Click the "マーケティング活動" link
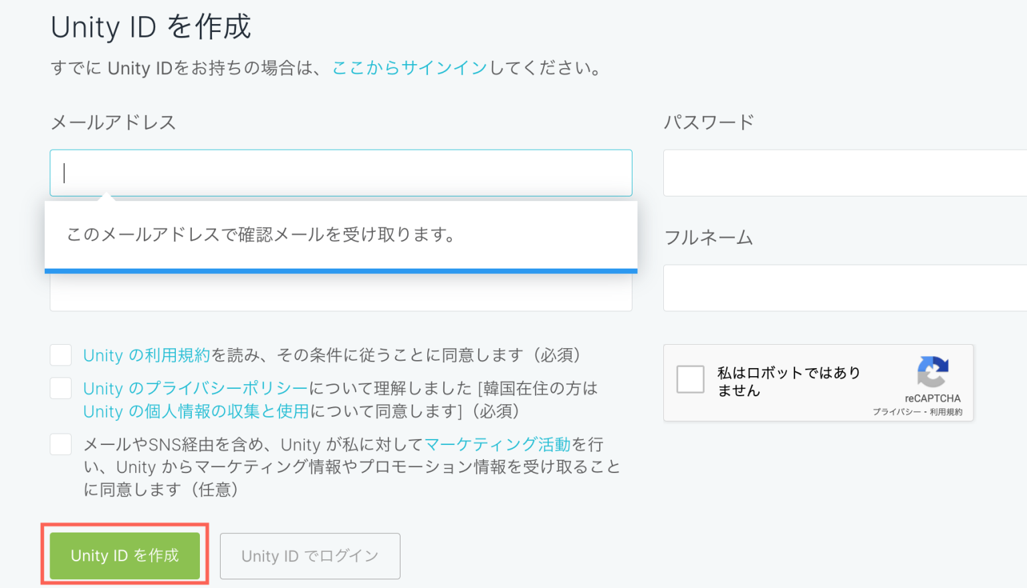 [x=497, y=445]
